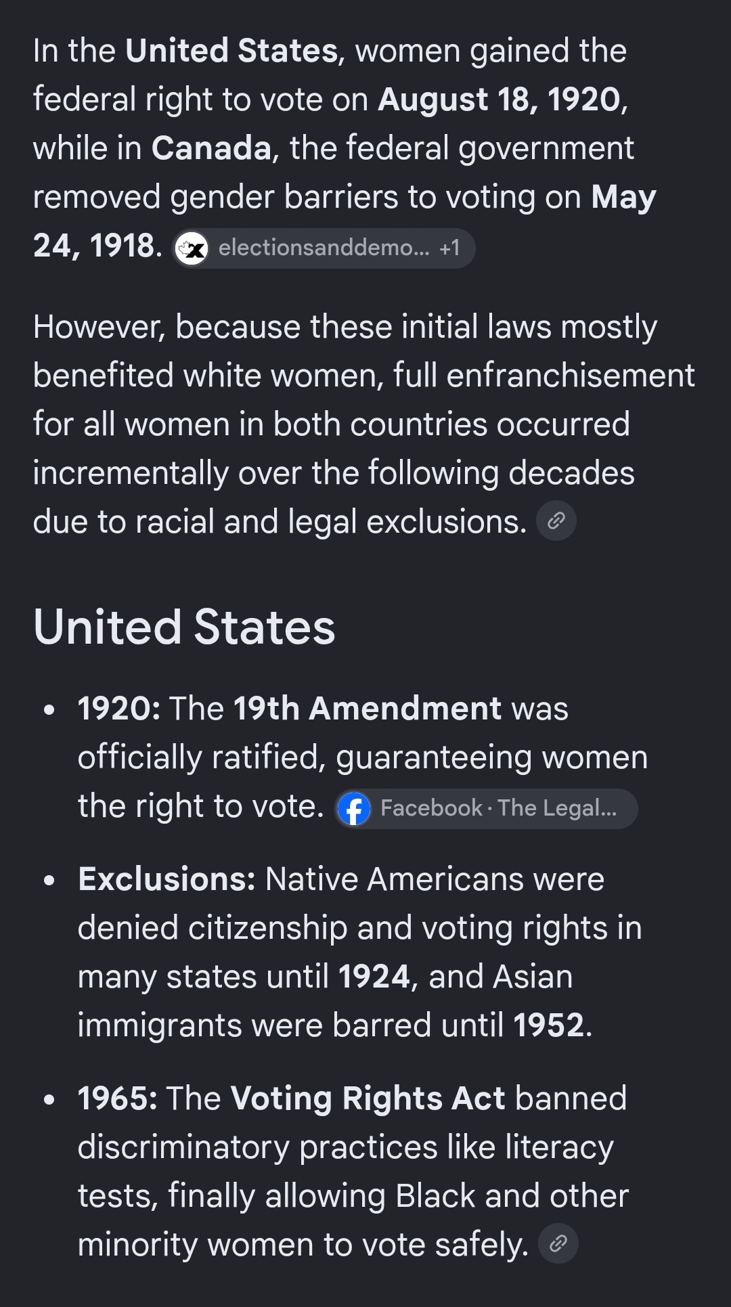This screenshot has width=731, height=1307.
Task: Click the Facebook logo icon
Action: click(x=354, y=808)
